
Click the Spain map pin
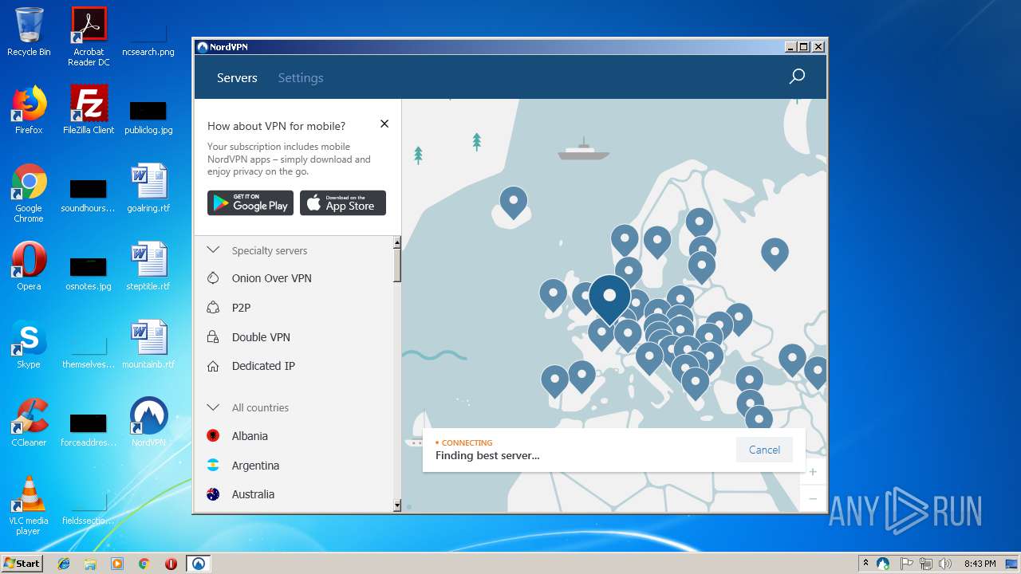click(x=581, y=376)
